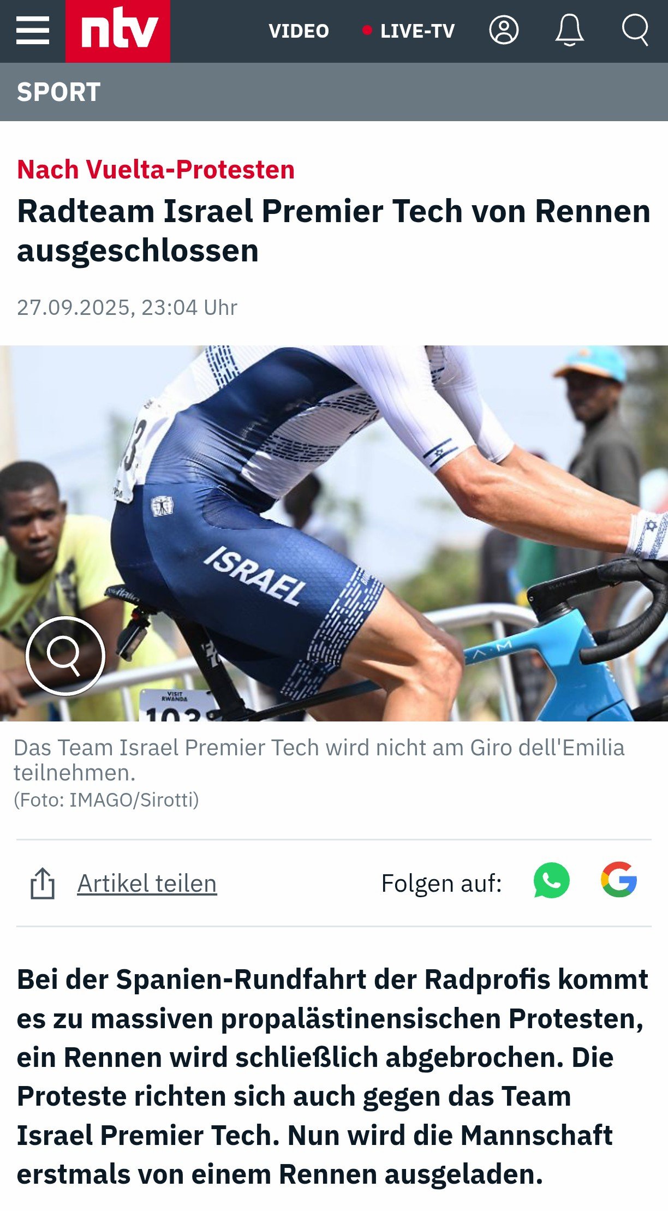Click the Nach Vuelta-Protesten kicker
The width and height of the screenshot is (668, 1211).
click(x=156, y=169)
